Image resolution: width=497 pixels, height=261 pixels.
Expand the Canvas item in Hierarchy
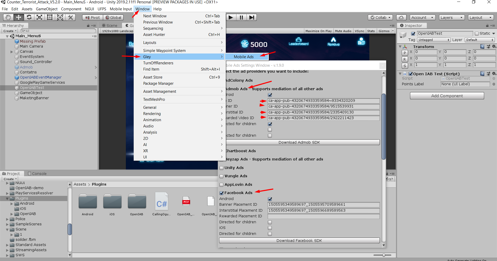coord(12,52)
